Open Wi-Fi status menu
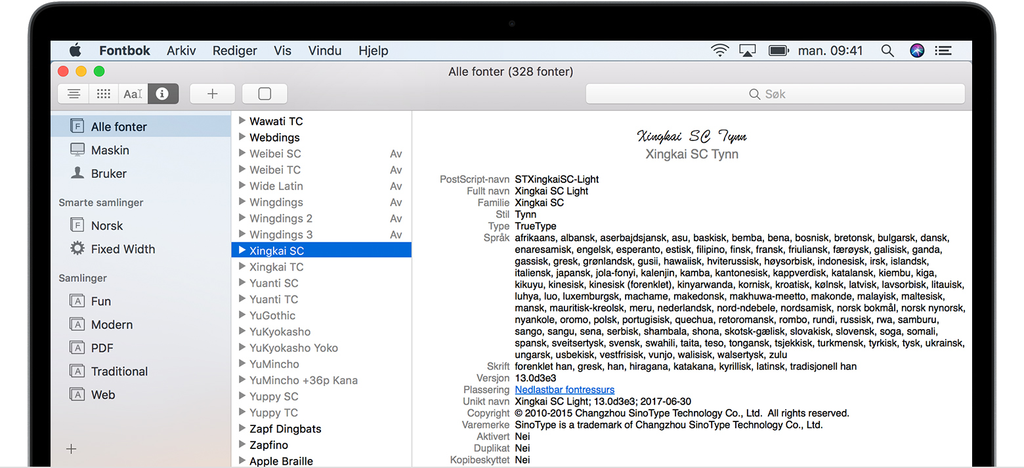The image size is (1024, 468). click(x=720, y=50)
